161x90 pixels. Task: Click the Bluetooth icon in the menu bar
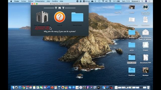coord(95,1)
